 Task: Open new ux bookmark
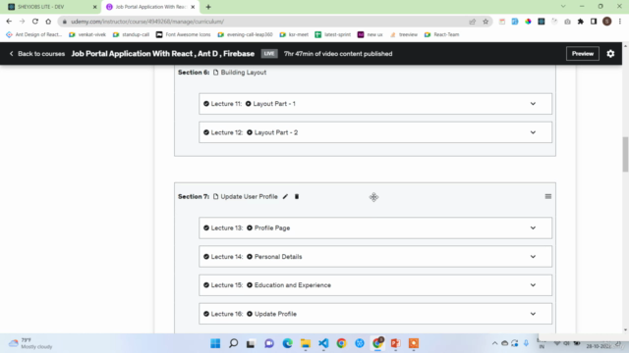[x=371, y=34]
